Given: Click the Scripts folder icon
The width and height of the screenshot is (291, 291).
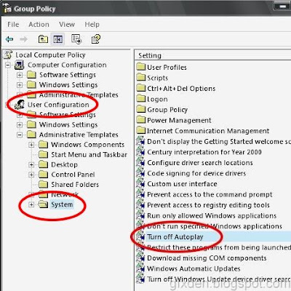Looking at the screenshot, I should coord(141,78).
